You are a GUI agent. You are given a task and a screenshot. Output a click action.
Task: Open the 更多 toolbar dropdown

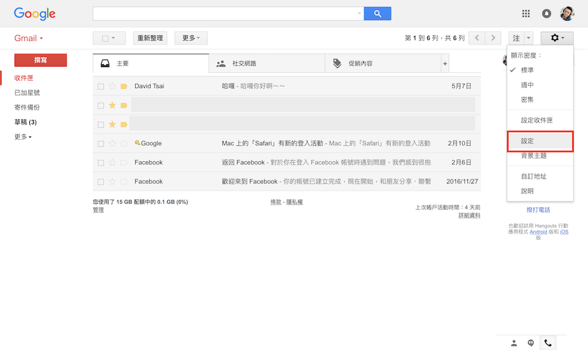191,38
